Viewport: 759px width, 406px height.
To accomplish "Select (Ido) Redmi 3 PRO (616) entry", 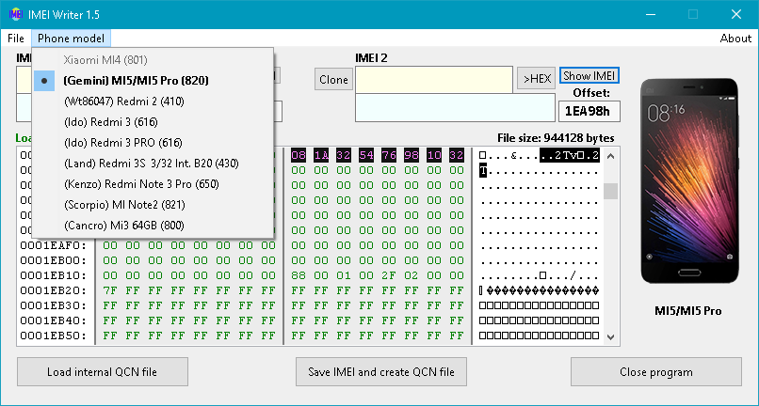I will pos(122,143).
